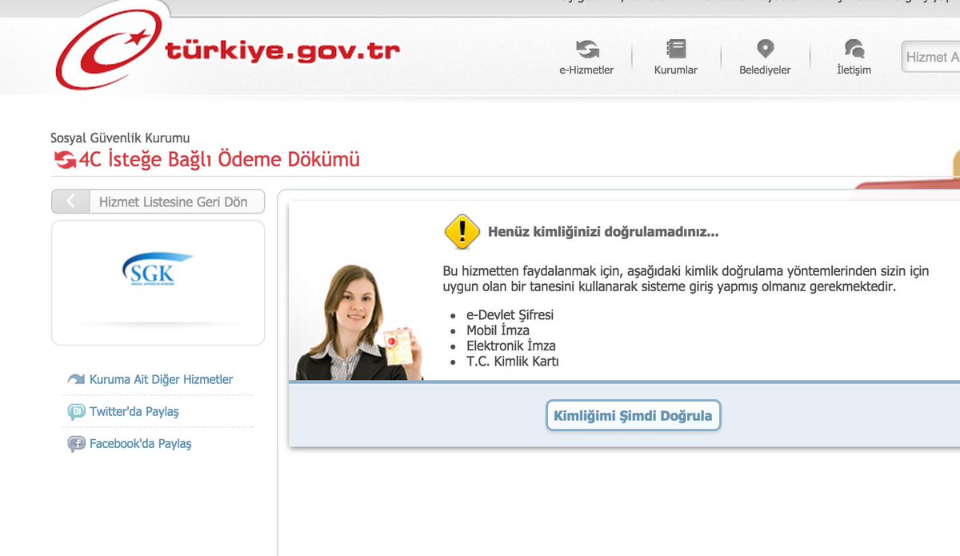This screenshot has width=960, height=556.
Task: Click Henüz kimliğinizi doğrulamadınız heading
Action: coord(603,233)
